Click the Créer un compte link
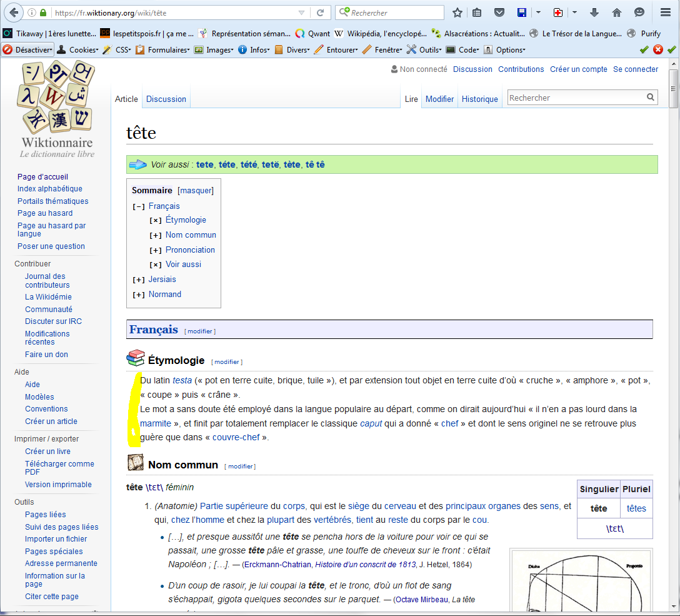 (578, 69)
